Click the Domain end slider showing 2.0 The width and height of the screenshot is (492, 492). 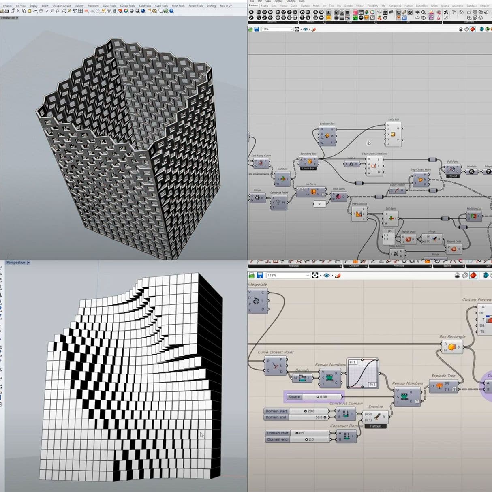298,439
